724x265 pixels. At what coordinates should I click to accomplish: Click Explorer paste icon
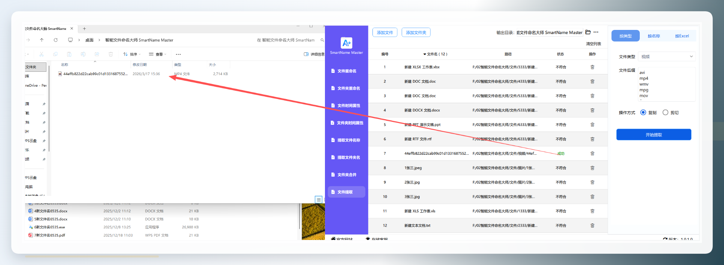pyautogui.click(x=69, y=54)
